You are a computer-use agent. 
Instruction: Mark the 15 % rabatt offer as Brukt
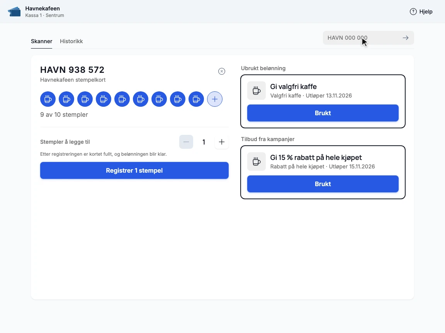[323, 184]
